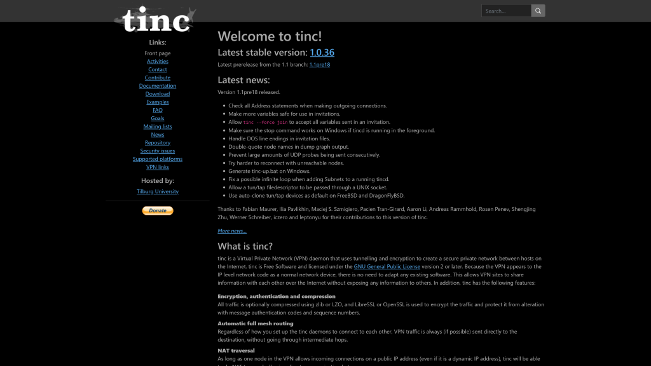Click 'NAT traversal' heading
Screen dimensions: 651x366
point(236,351)
